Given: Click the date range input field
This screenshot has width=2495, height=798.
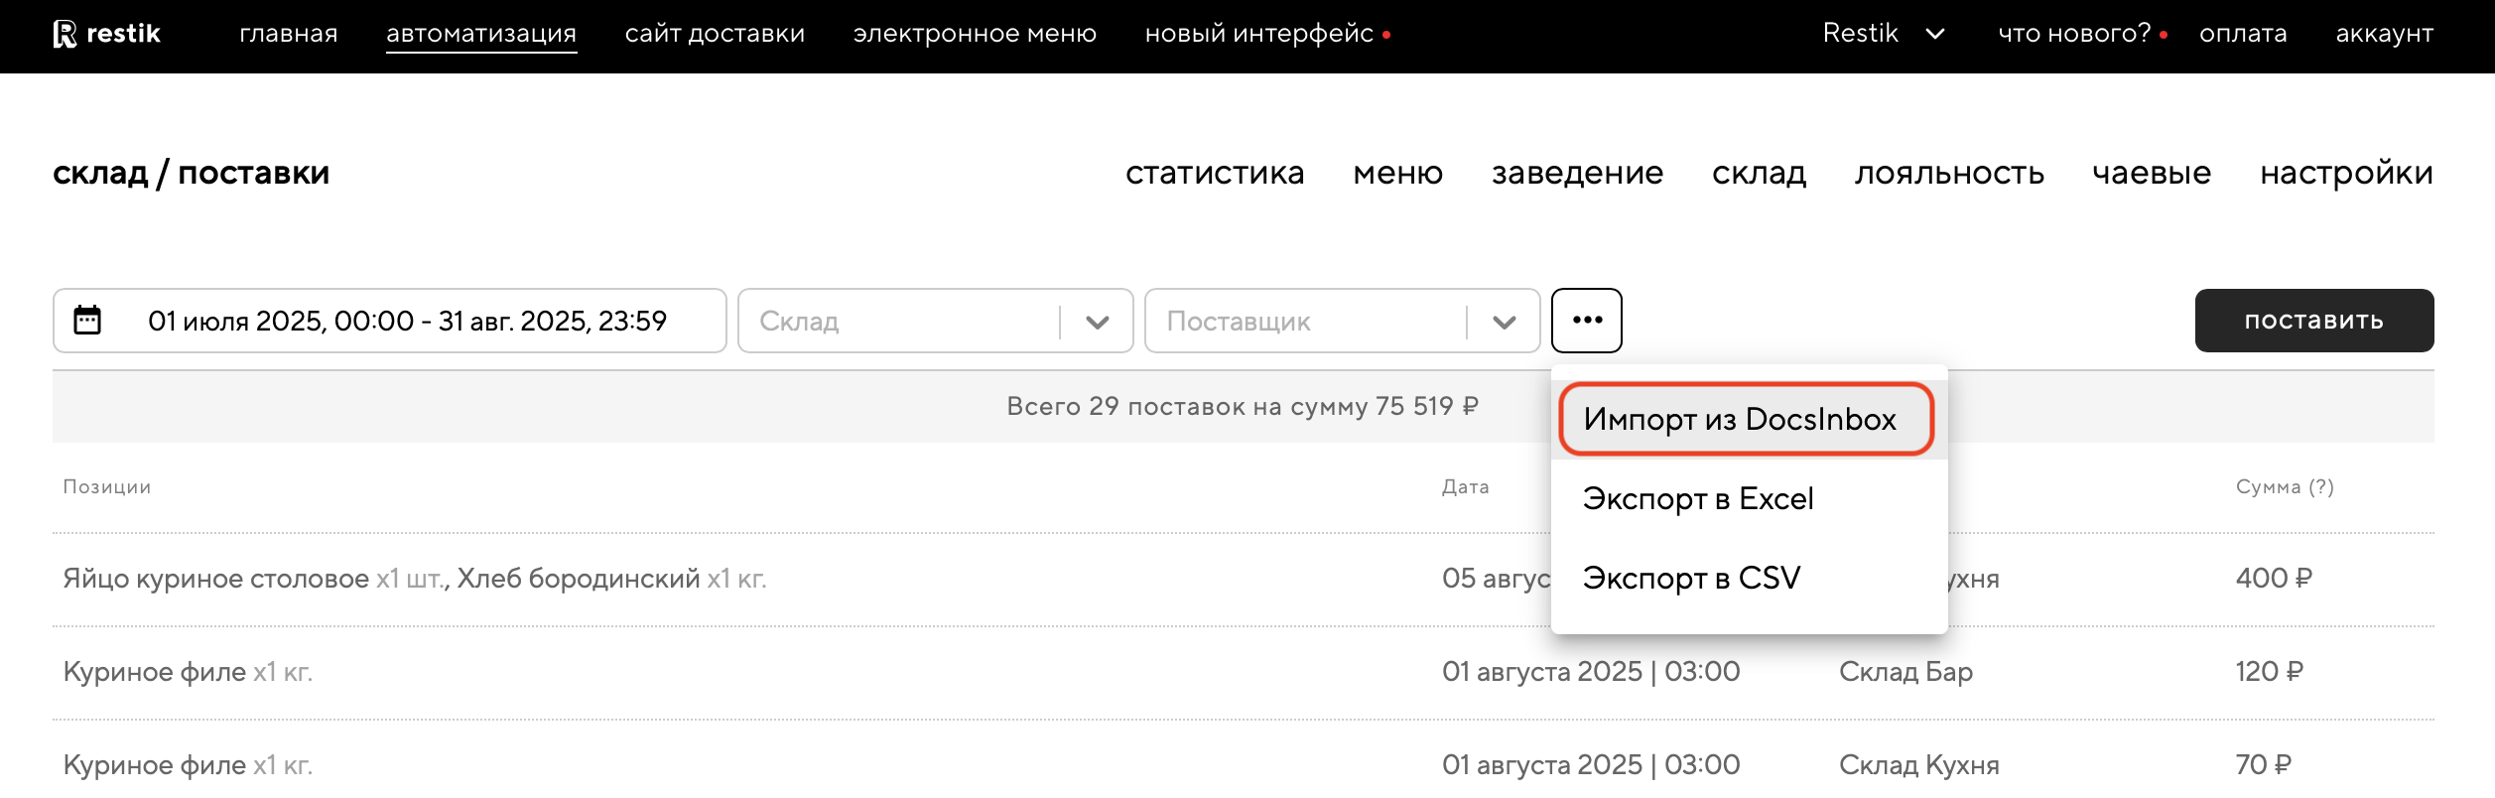Looking at the screenshot, I should point(407,321).
